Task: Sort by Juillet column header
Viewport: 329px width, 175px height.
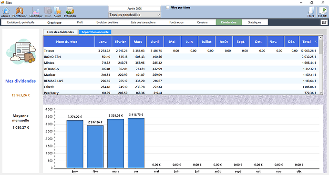Action: [206, 42]
